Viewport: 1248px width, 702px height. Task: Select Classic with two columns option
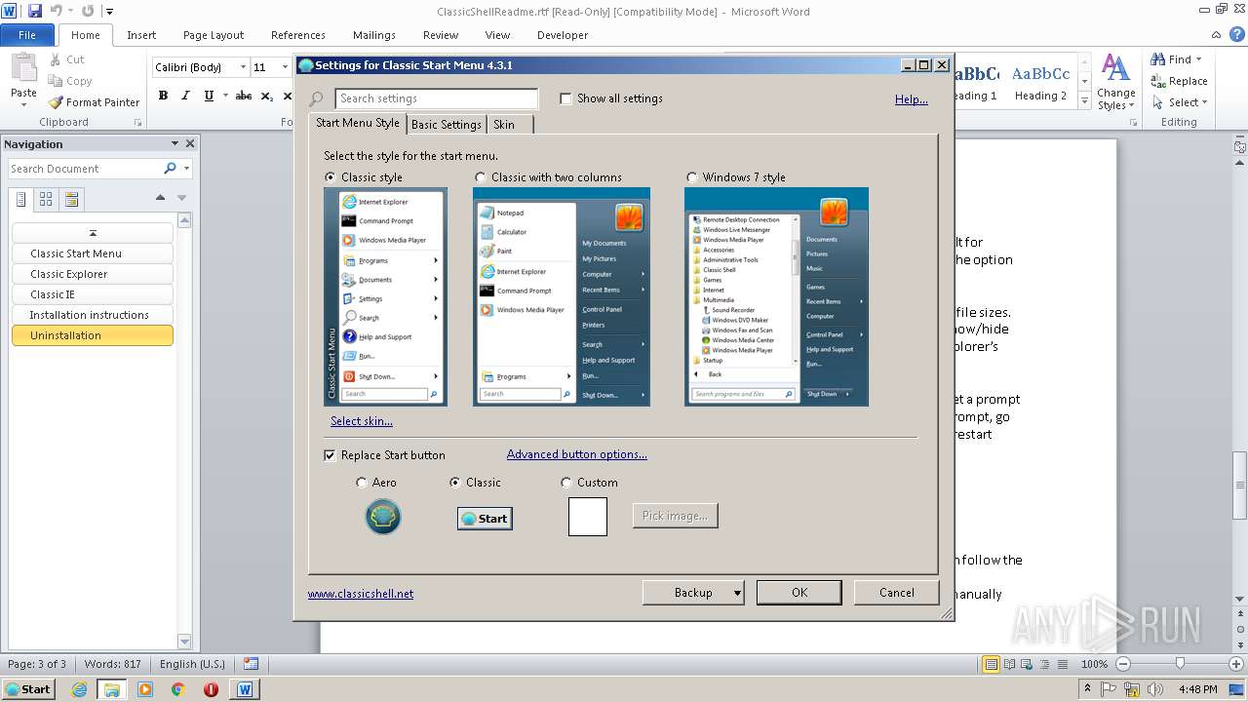[480, 177]
